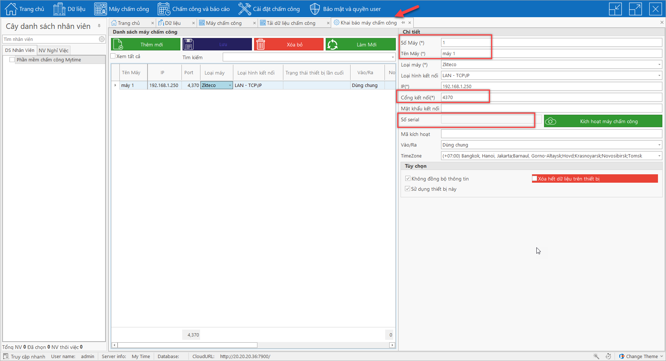Open the TimeZone dropdown list

coord(659,156)
